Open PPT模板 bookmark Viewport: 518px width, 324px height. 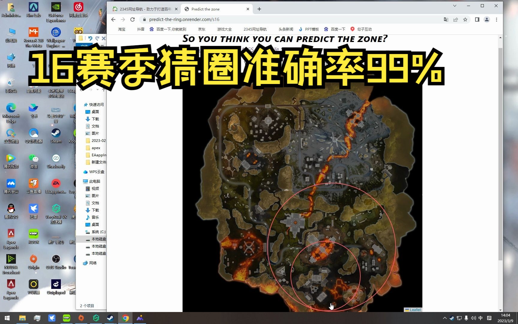click(309, 29)
